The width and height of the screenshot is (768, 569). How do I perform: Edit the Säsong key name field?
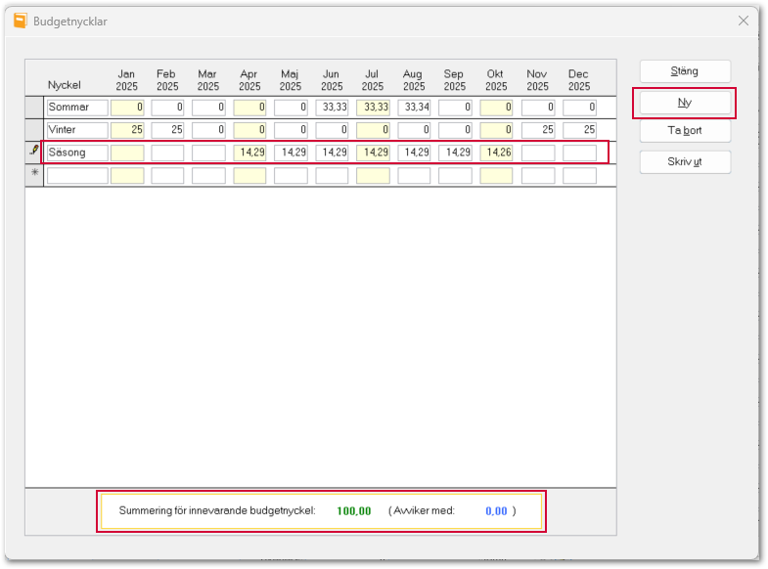[77, 153]
